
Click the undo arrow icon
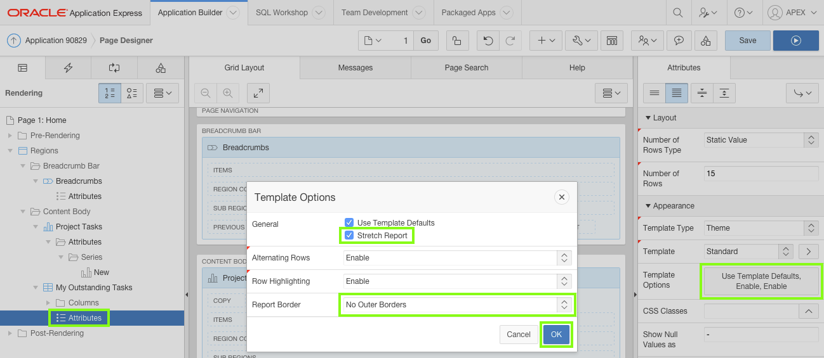488,41
